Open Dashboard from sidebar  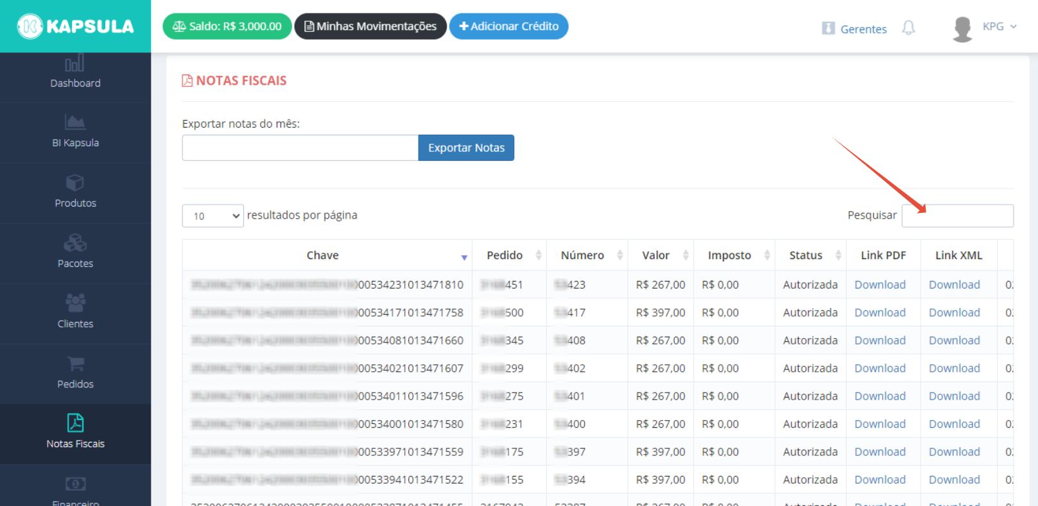[75, 72]
